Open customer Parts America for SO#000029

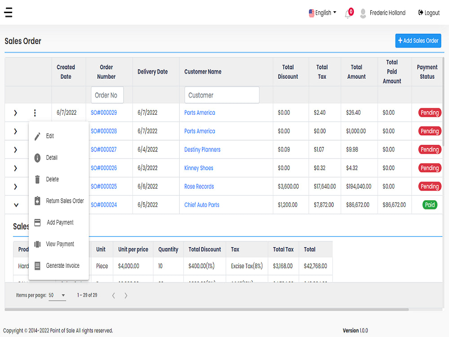(x=200, y=113)
